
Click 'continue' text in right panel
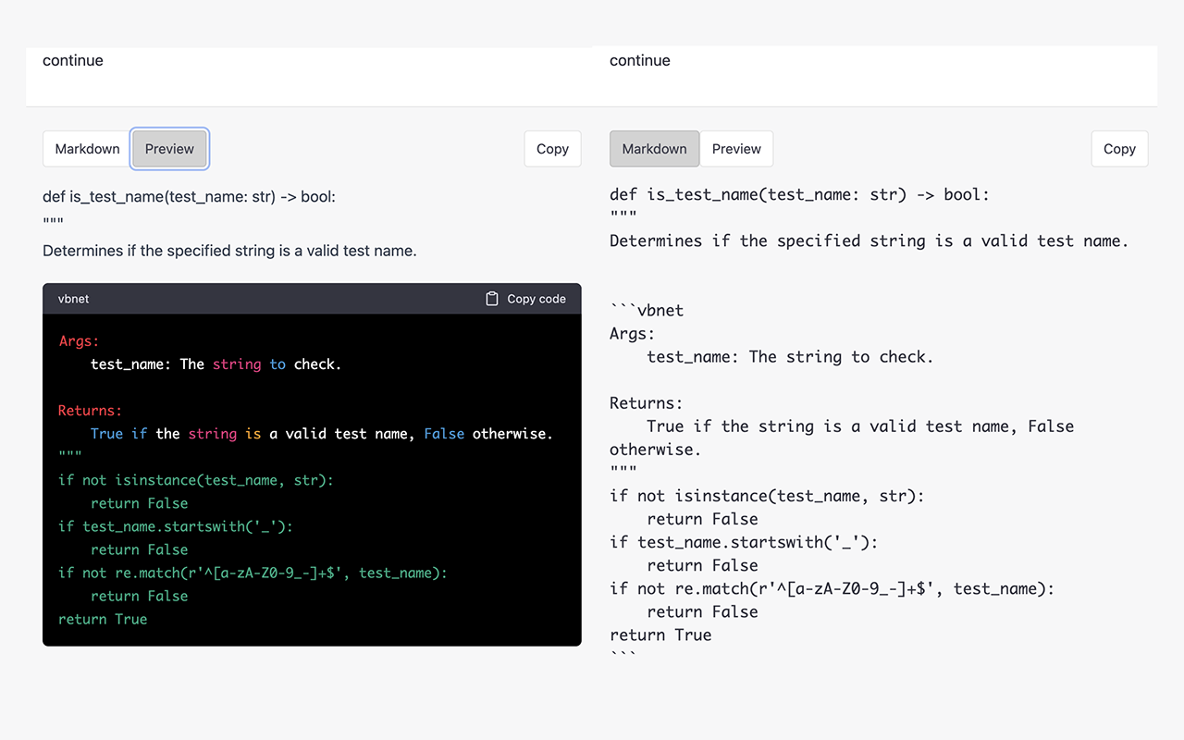coord(640,61)
